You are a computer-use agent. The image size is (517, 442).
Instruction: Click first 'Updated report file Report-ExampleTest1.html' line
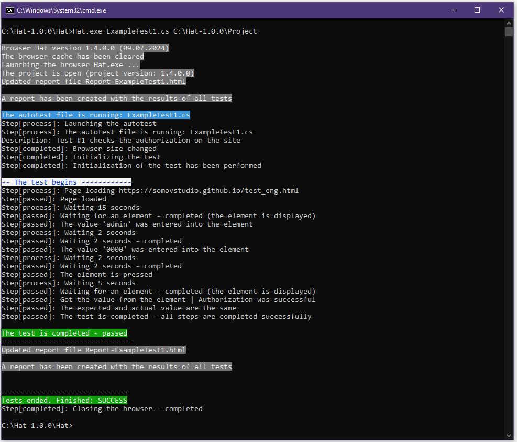pos(94,82)
